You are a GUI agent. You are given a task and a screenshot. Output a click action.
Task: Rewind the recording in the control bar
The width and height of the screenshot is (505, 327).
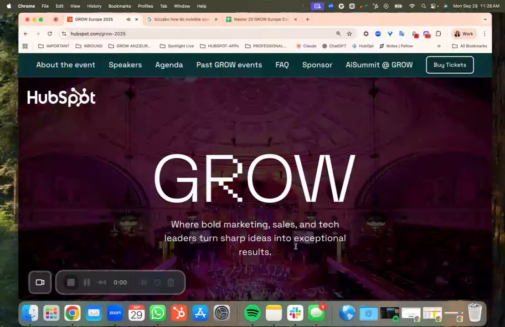click(x=102, y=282)
